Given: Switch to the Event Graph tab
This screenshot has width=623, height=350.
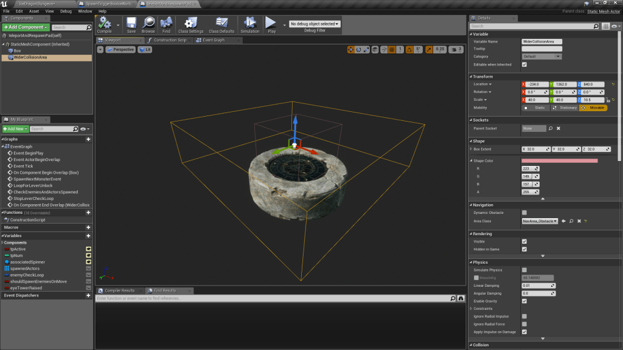Looking at the screenshot, I should coord(214,40).
